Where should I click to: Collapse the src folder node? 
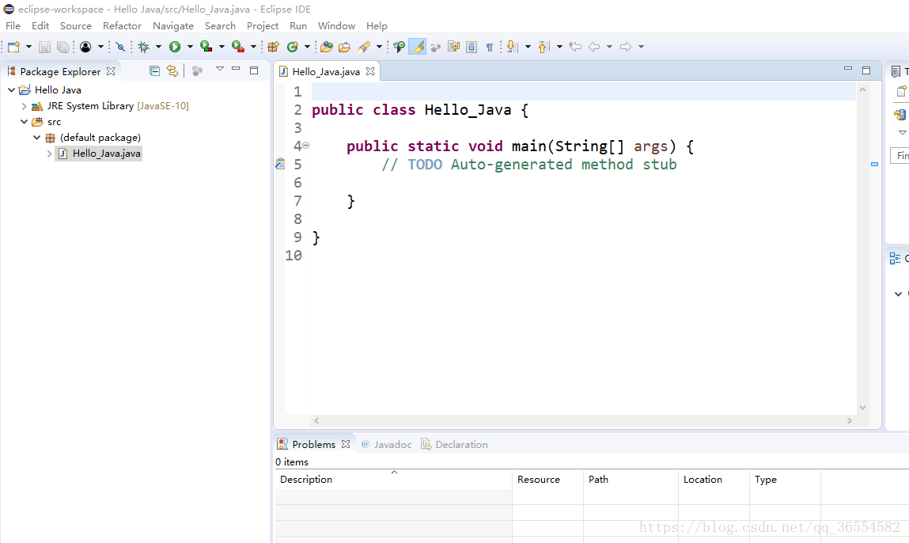24,122
